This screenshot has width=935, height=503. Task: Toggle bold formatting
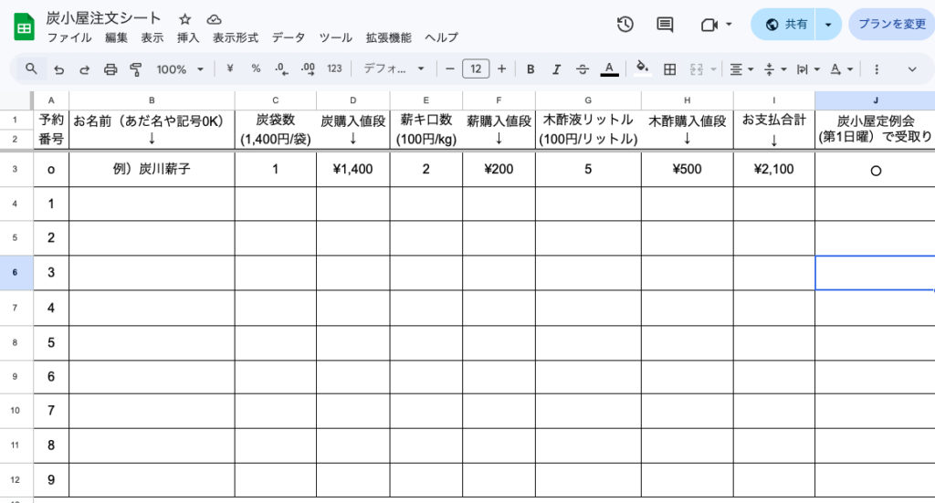pyautogui.click(x=531, y=69)
